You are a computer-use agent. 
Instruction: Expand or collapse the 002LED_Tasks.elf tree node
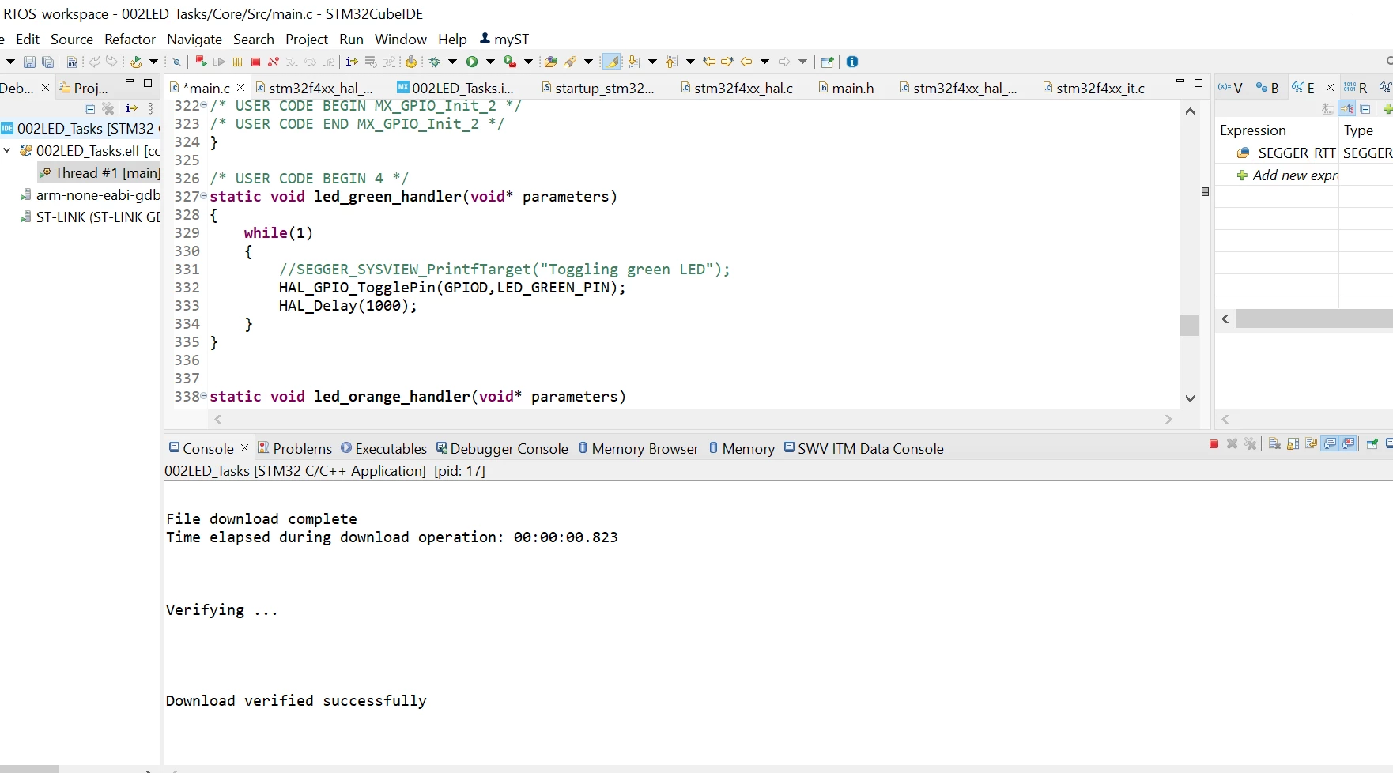coord(7,150)
